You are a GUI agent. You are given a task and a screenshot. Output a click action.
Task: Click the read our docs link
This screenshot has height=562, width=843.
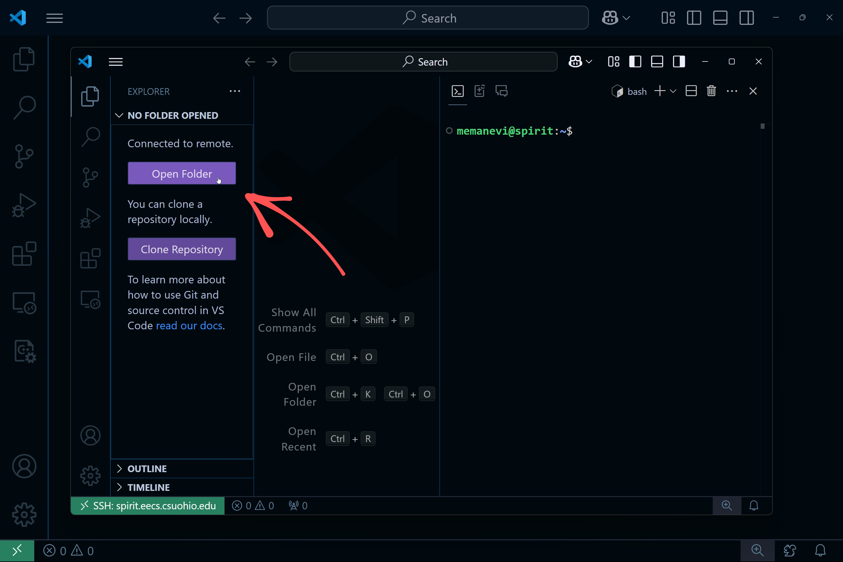pyautogui.click(x=189, y=325)
